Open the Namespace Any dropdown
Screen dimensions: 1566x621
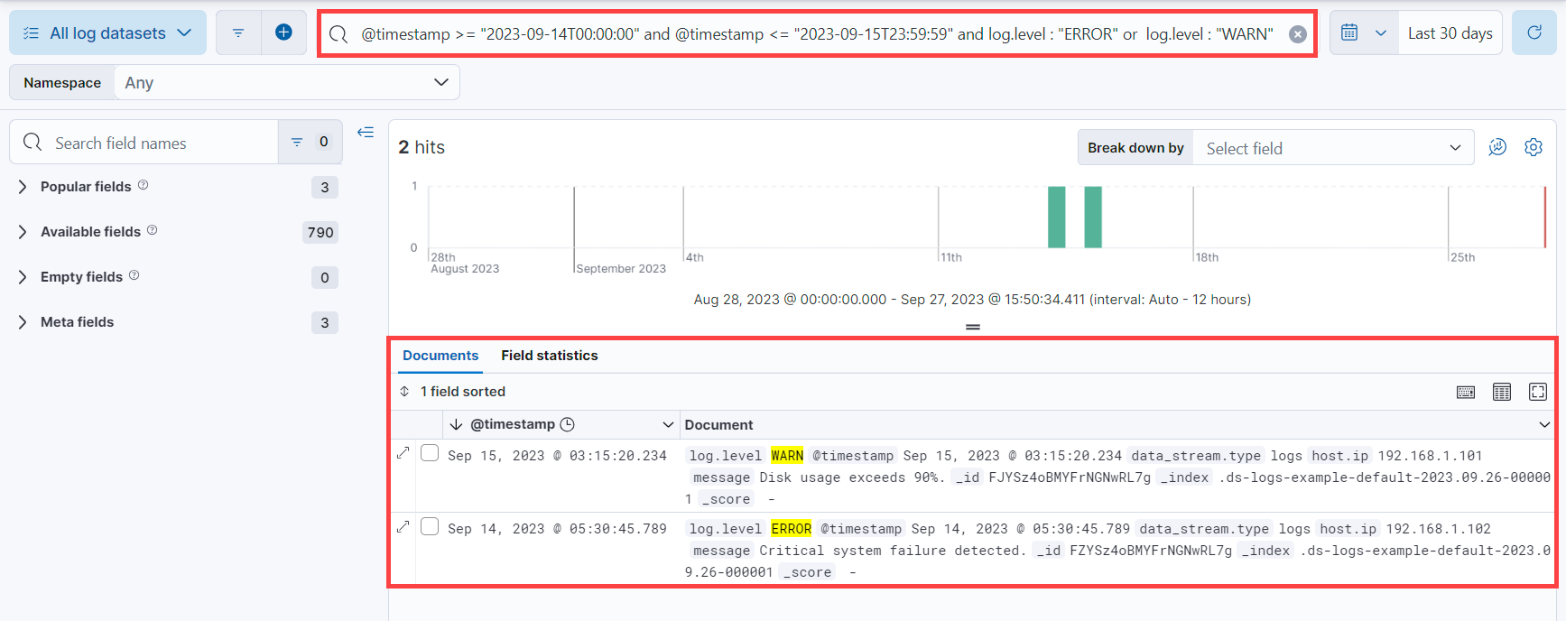(x=286, y=82)
